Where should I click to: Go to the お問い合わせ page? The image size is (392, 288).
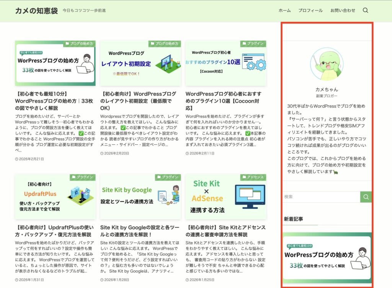click(343, 10)
